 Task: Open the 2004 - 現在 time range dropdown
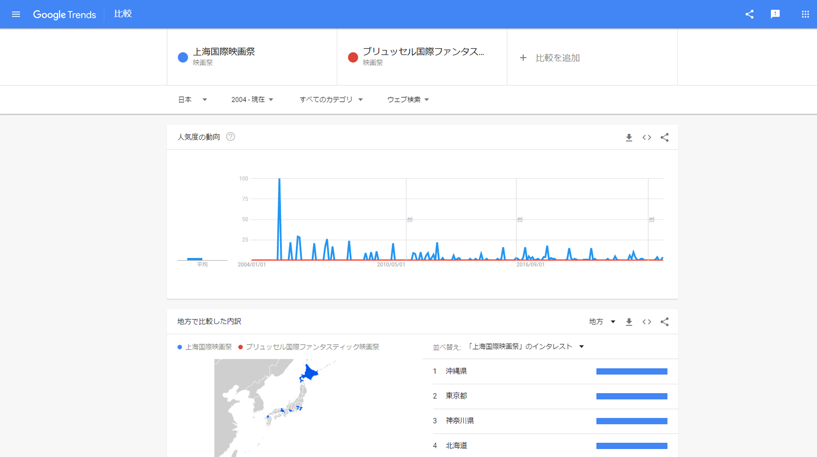(252, 100)
